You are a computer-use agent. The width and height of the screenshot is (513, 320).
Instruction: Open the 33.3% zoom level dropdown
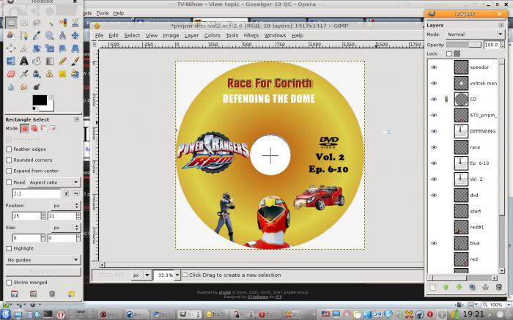pyautogui.click(x=177, y=275)
